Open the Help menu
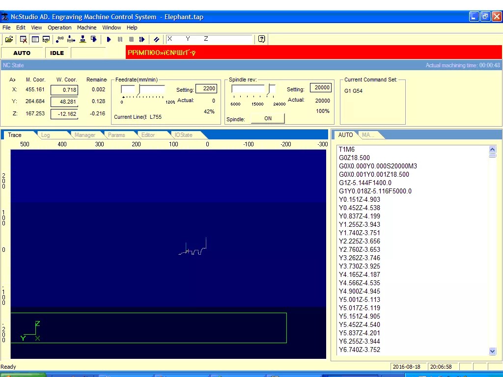 (132, 27)
